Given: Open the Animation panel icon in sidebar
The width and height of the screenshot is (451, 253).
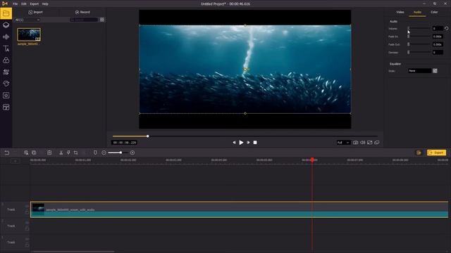Looking at the screenshot, I should (x=6, y=84).
